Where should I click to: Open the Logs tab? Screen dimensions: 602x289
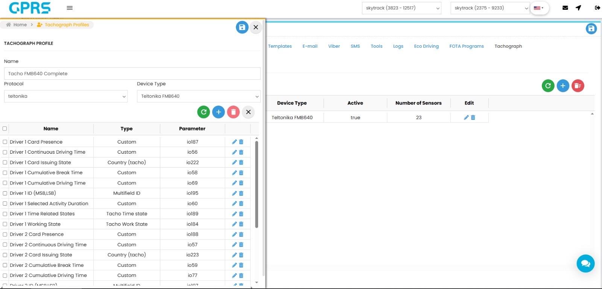click(x=398, y=46)
